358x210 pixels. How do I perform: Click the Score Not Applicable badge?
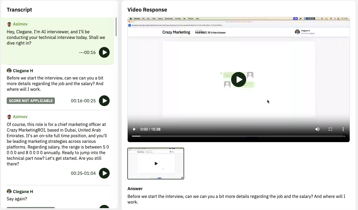point(31,101)
